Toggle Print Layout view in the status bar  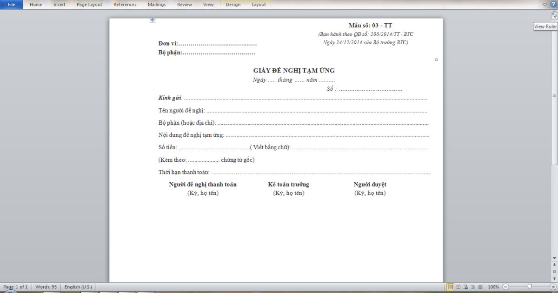(451, 287)
